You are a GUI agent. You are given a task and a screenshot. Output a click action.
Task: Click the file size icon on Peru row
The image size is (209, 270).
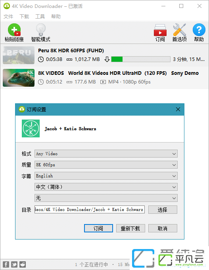tap(69, 59)
